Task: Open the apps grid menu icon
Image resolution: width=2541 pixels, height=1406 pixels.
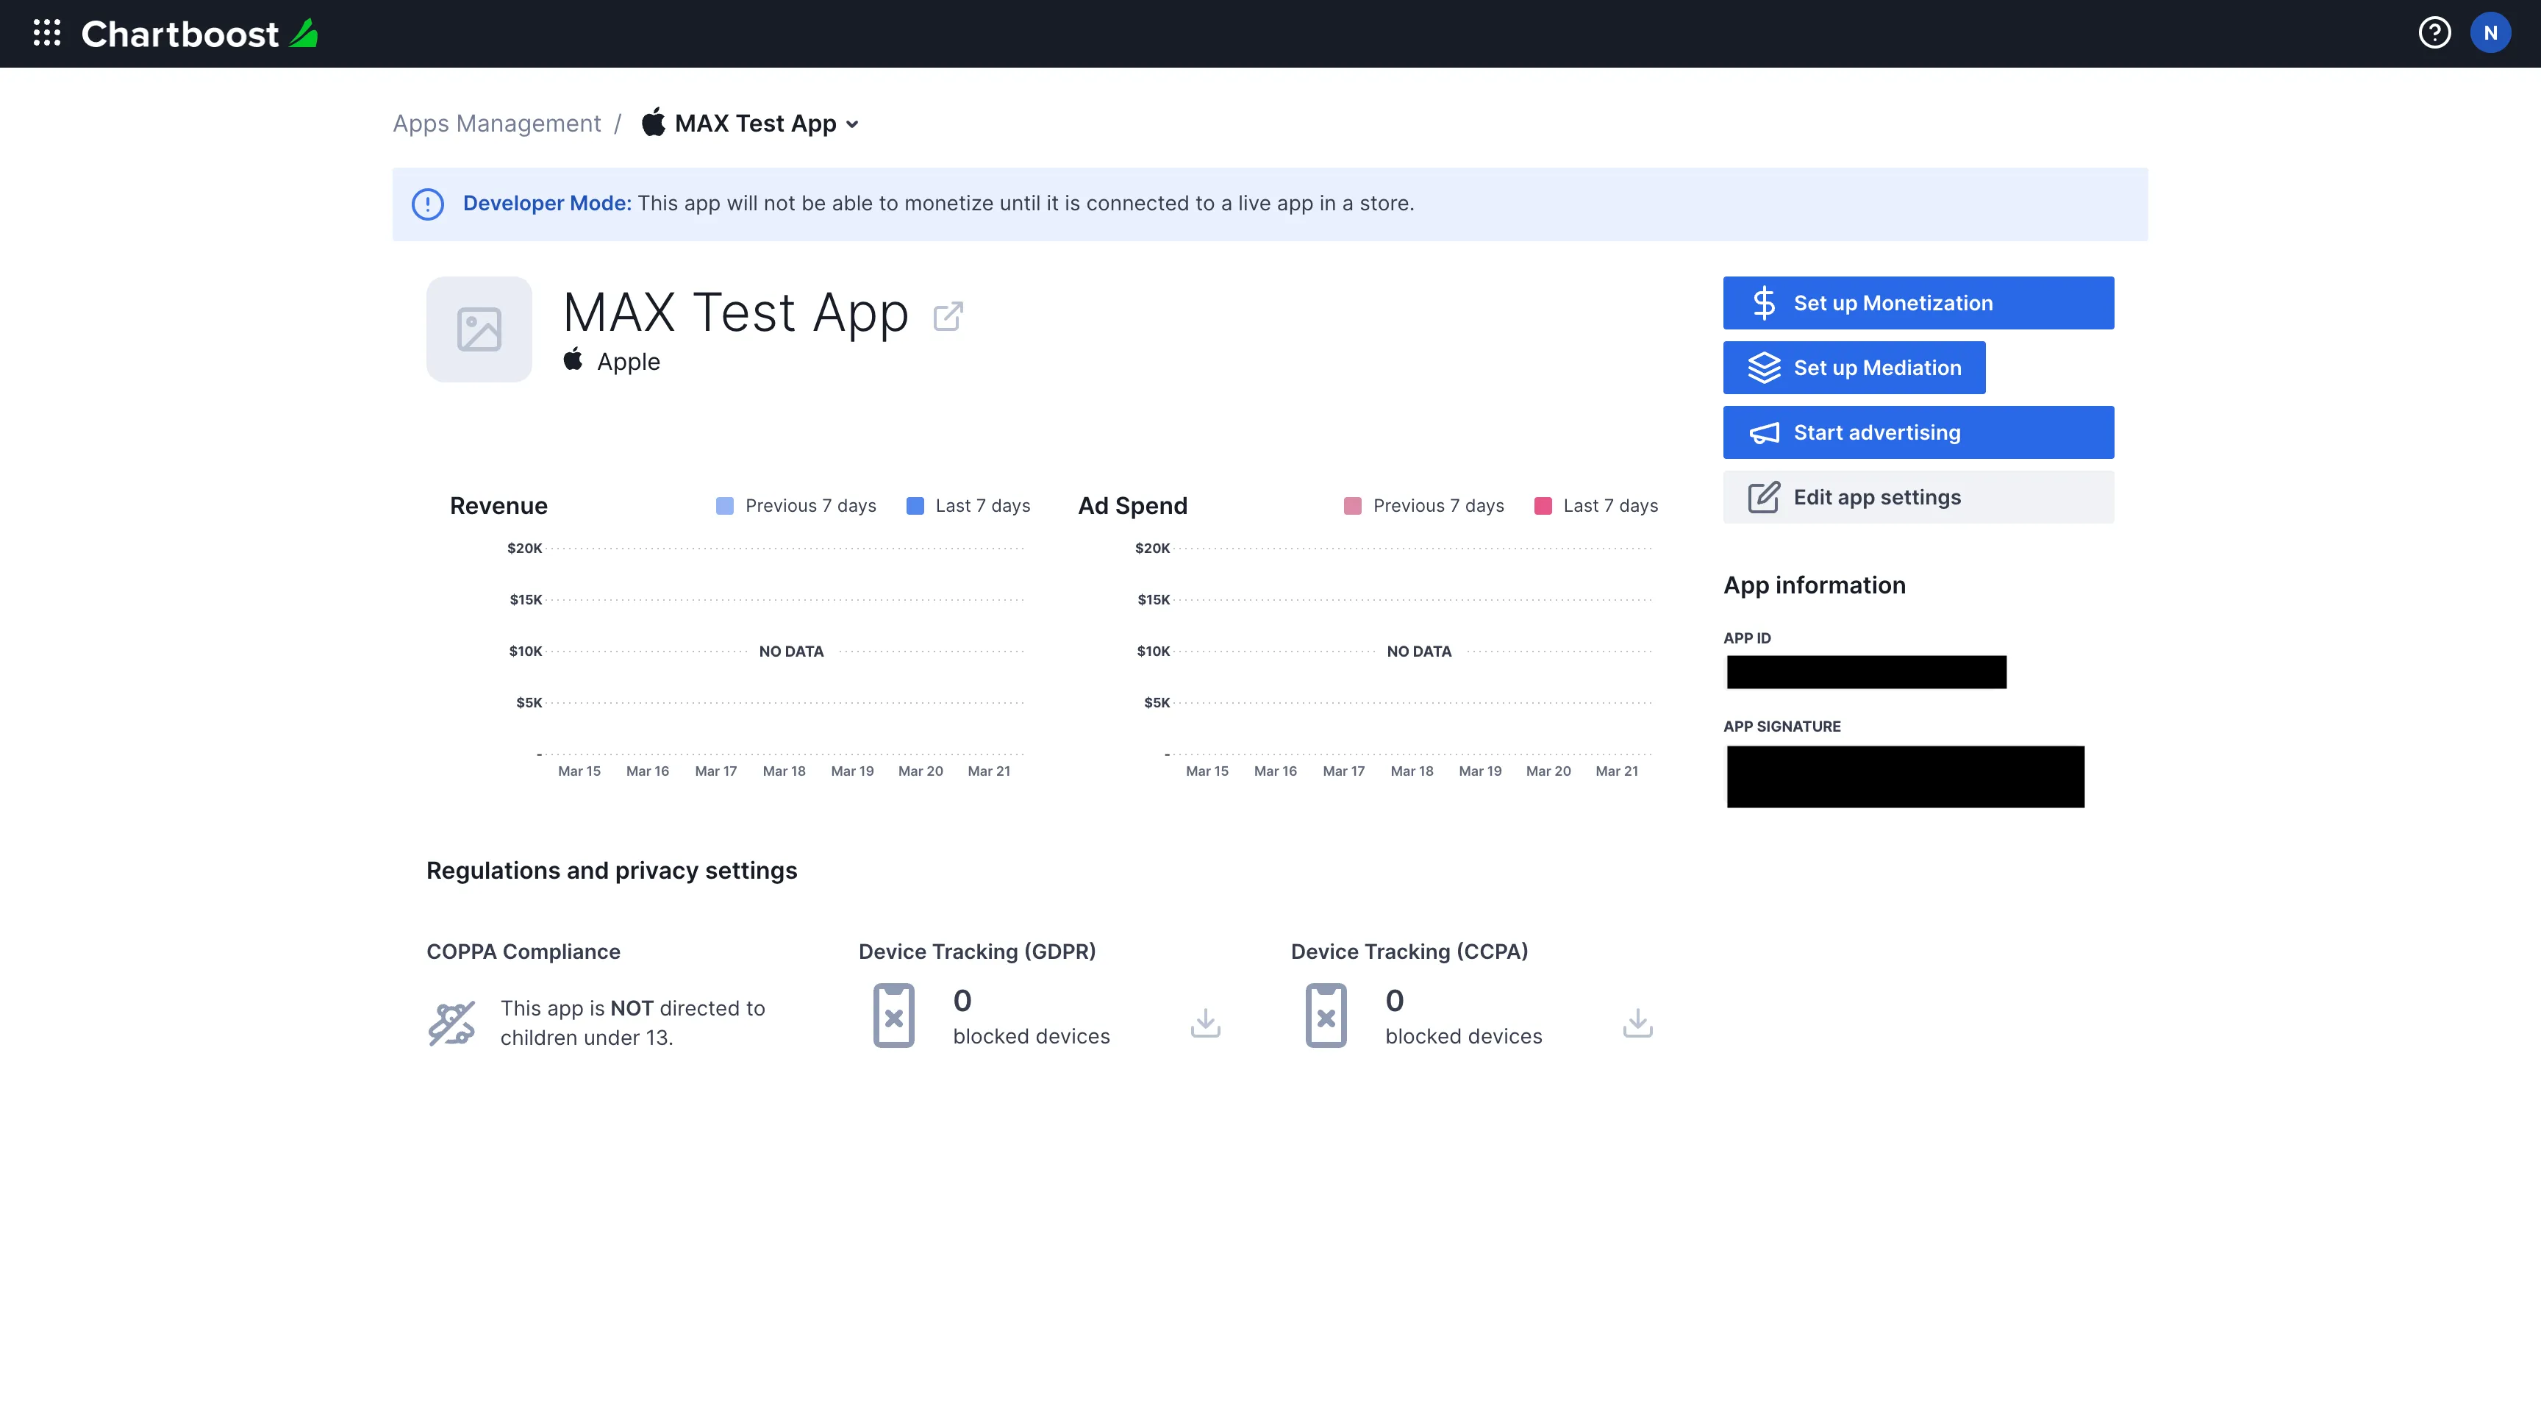Action: [46, 34]
